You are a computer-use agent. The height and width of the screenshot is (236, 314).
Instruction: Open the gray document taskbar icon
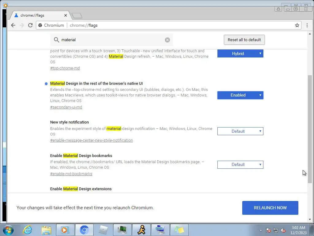[x=103, y=230]
